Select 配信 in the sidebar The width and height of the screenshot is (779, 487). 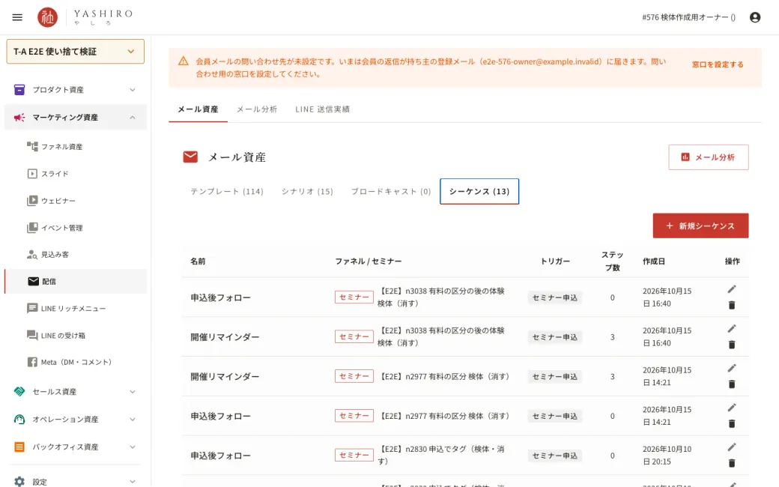pos(76,281)
